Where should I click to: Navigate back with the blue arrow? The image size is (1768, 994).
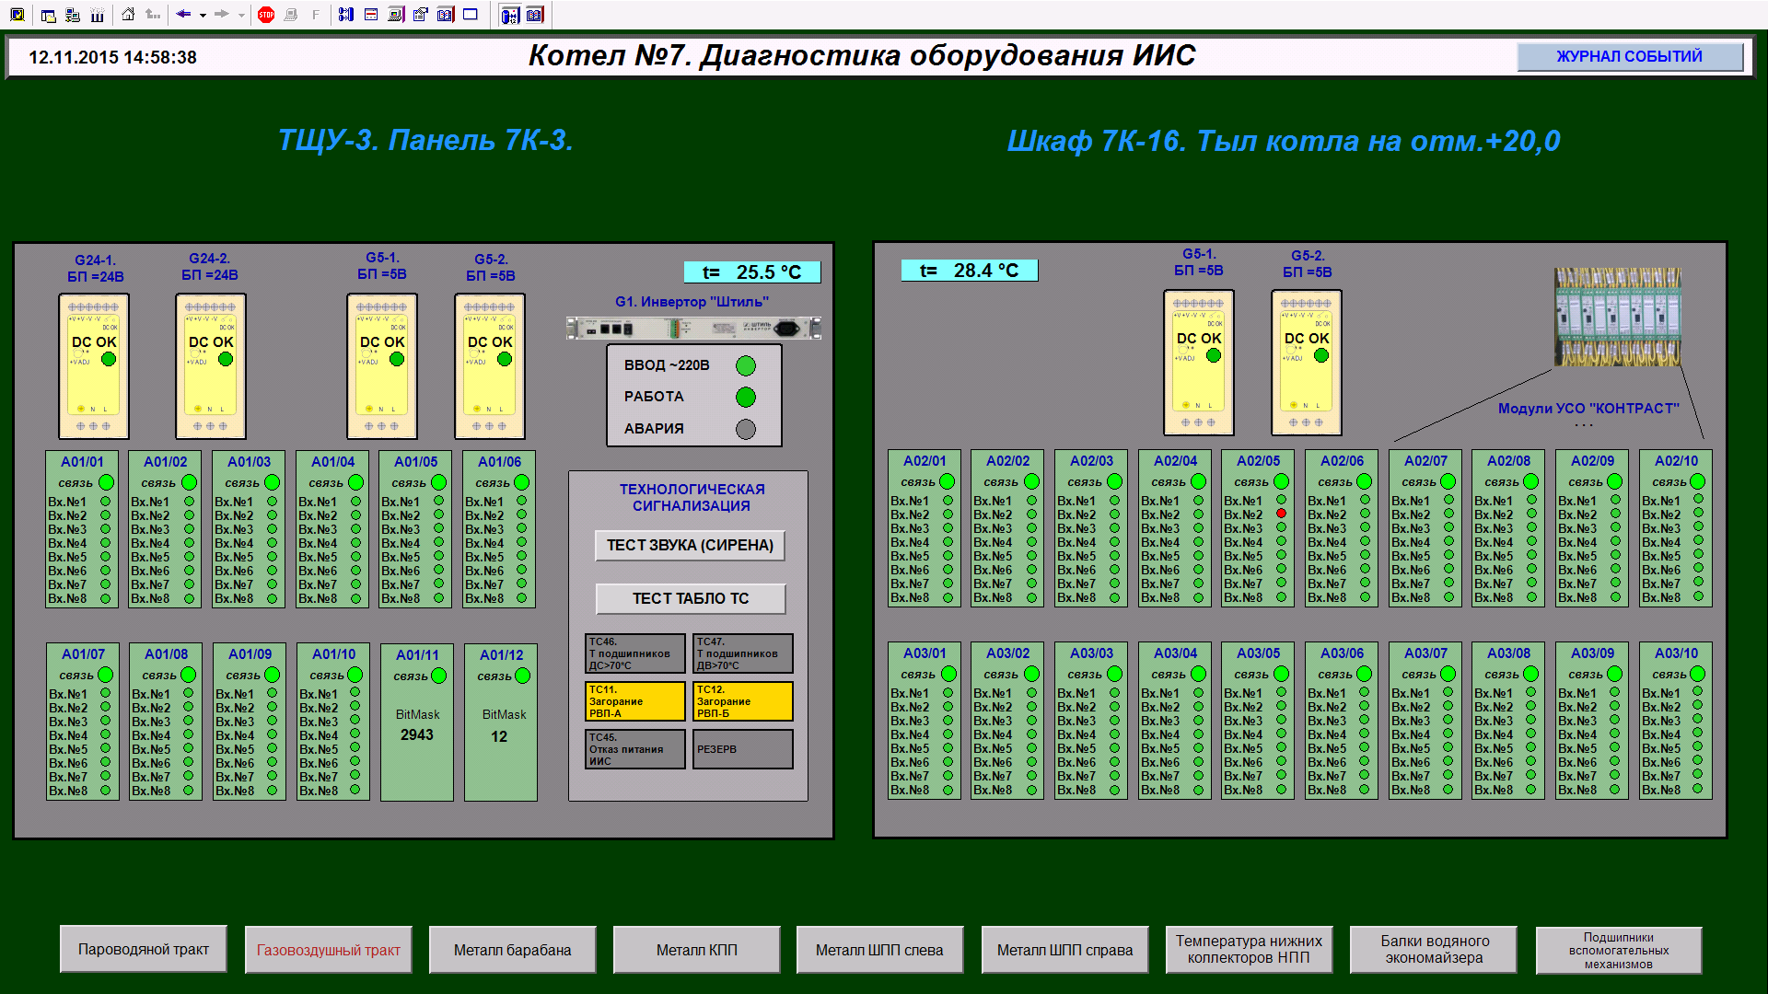point(183,15)
